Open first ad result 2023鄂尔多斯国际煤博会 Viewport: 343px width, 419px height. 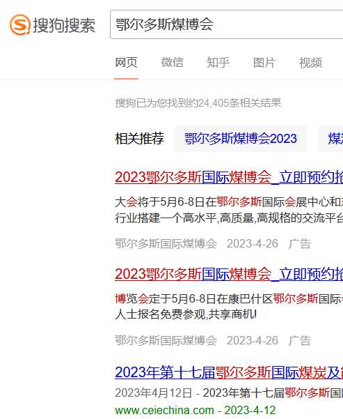click(x=229, y=177)
